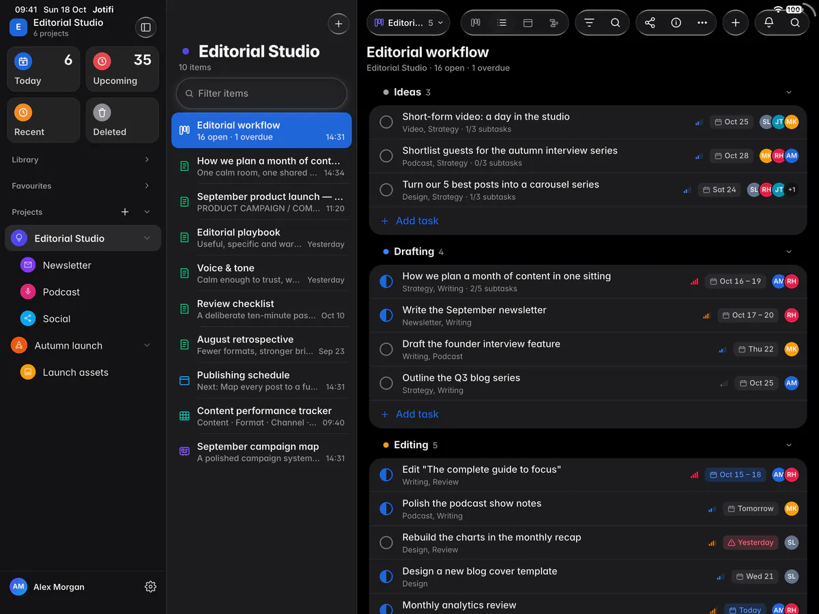Image resolution: width=819 pixels, height=614 pixels.
Task: Open the more options ellipsis
Action: (702, 23)
